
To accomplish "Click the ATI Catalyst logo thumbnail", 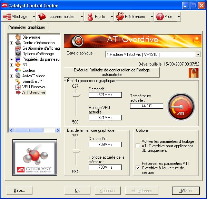I will [35, 158].
